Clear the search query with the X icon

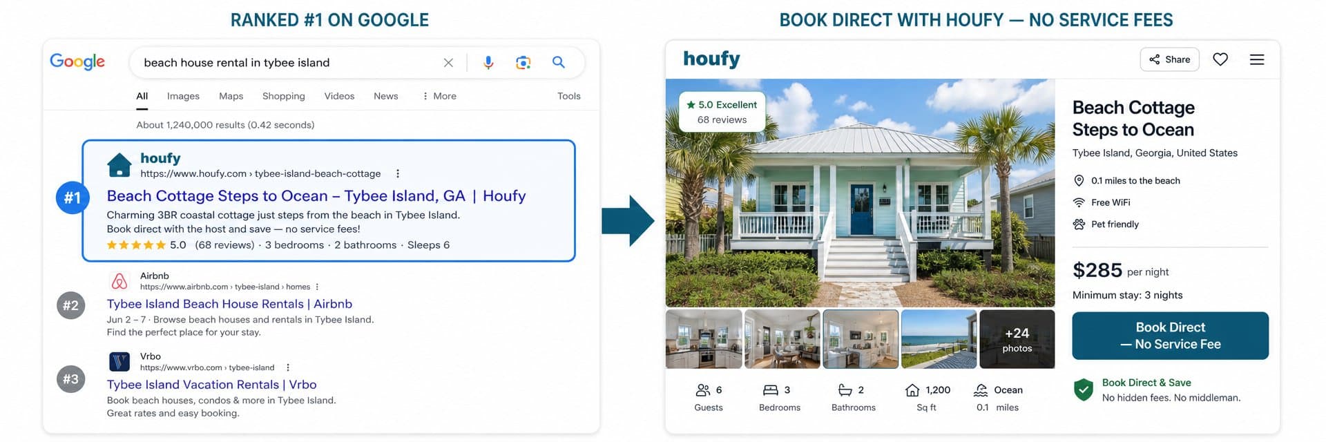(448, 63)
